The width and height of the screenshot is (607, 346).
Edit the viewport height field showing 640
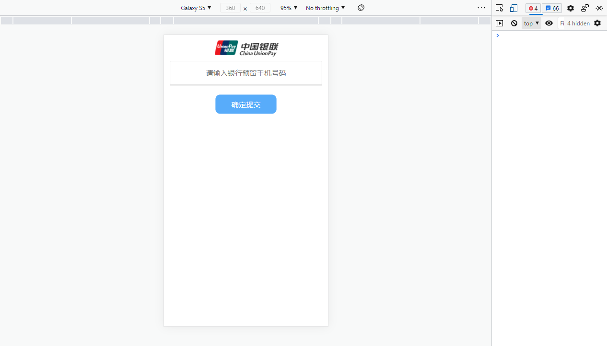tap(260, 8)
